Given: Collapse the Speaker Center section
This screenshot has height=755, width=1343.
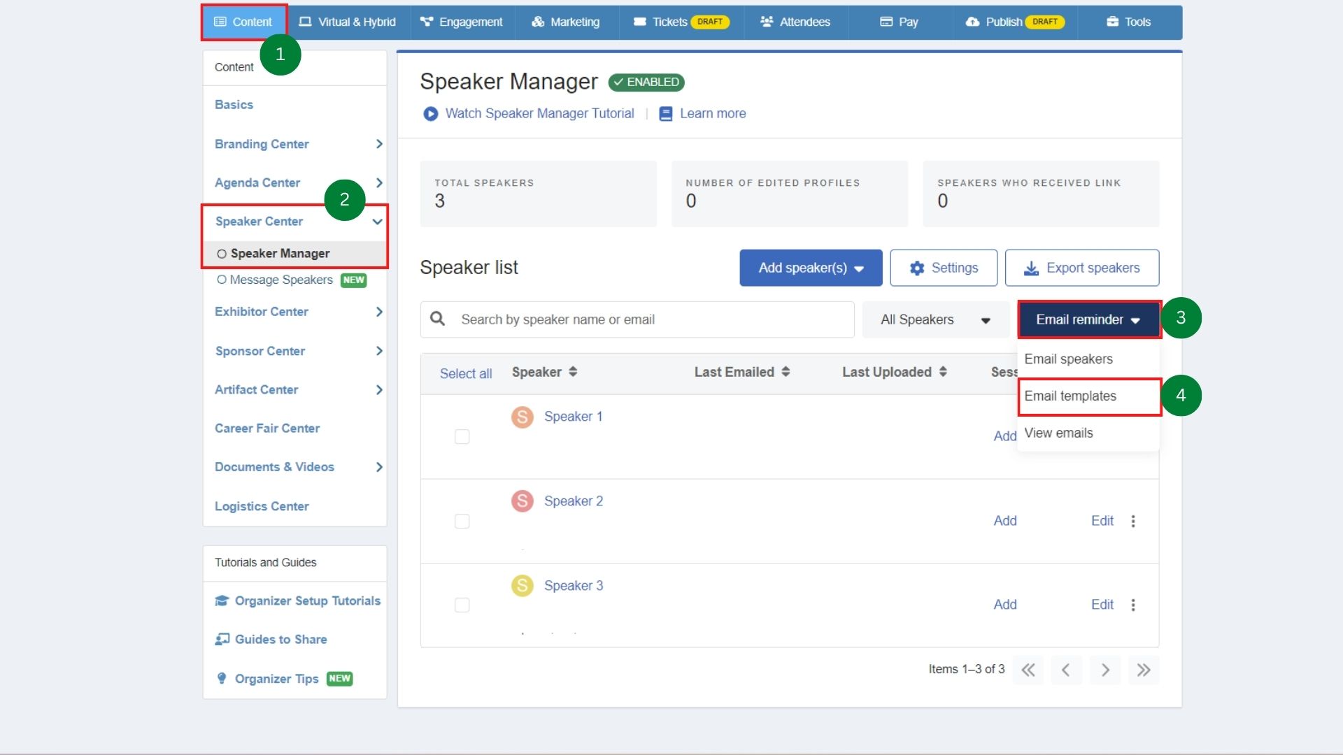Looking at the screenshot, I should (x=378, y=222).
